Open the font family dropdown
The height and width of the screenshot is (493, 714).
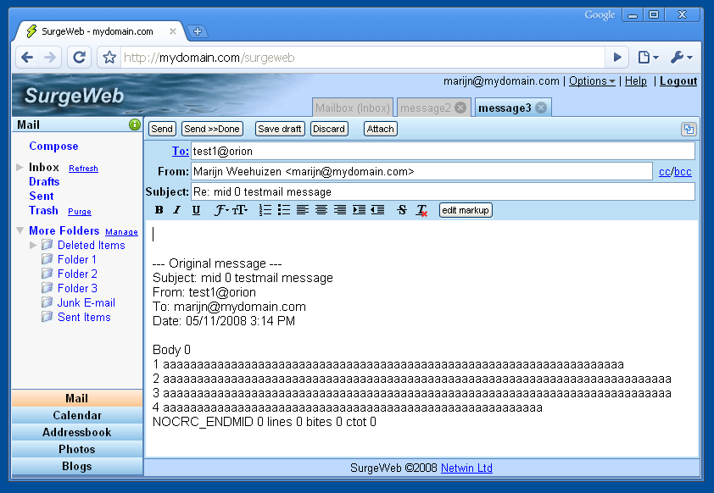(x=221, y=210)
